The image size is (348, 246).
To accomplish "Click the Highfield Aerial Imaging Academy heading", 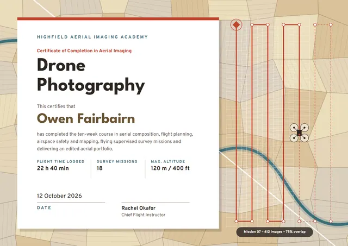I will tap(92, 37).
